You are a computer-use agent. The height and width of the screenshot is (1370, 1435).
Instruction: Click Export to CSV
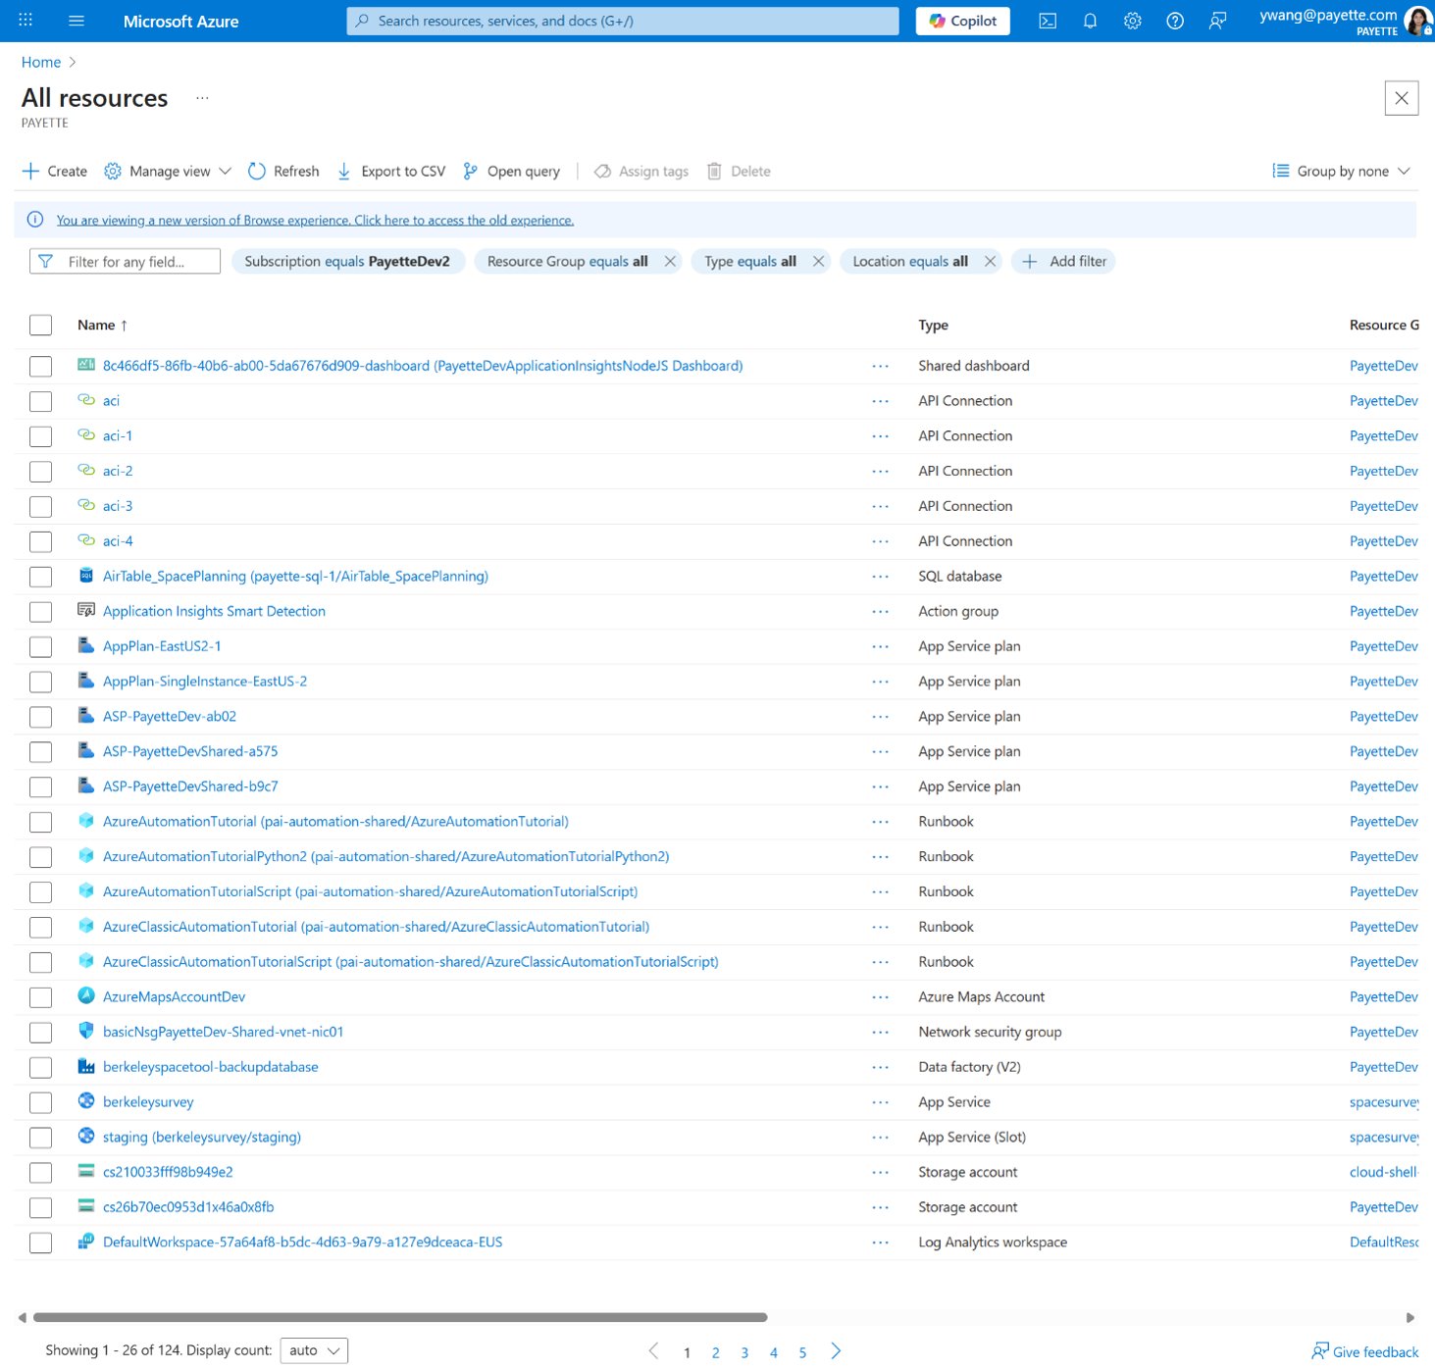click(x=391, y=171)
